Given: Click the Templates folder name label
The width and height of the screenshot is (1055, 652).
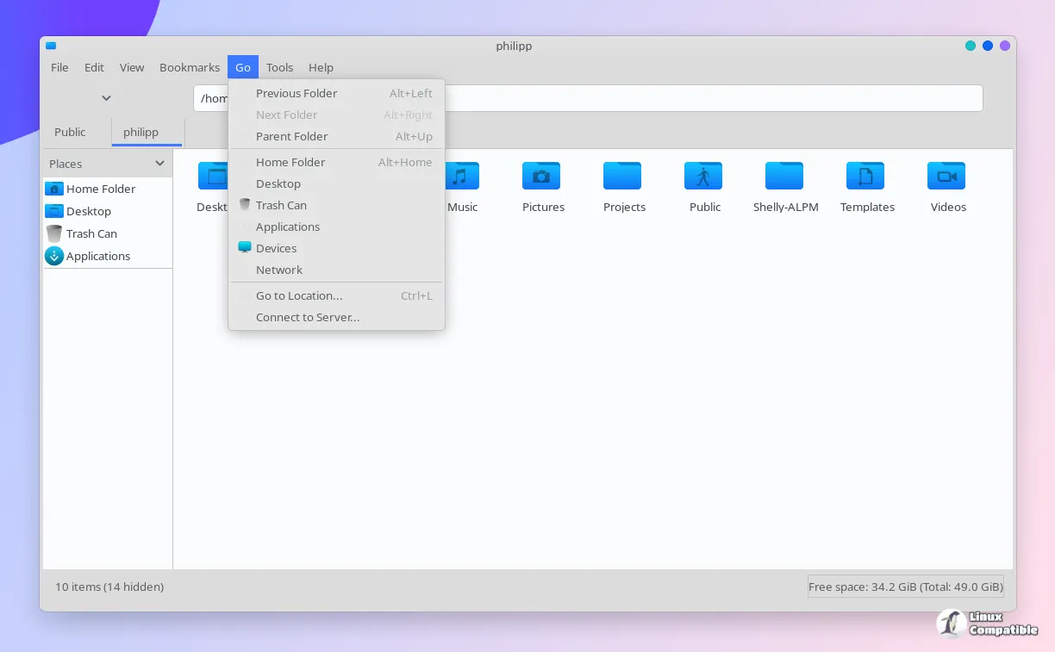Looking at the screenshot, I should point(867,207).
